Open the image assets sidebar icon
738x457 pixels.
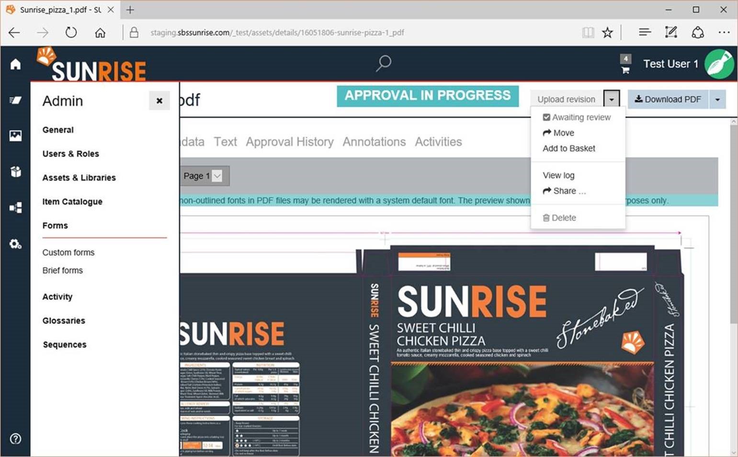click(15, 136)
